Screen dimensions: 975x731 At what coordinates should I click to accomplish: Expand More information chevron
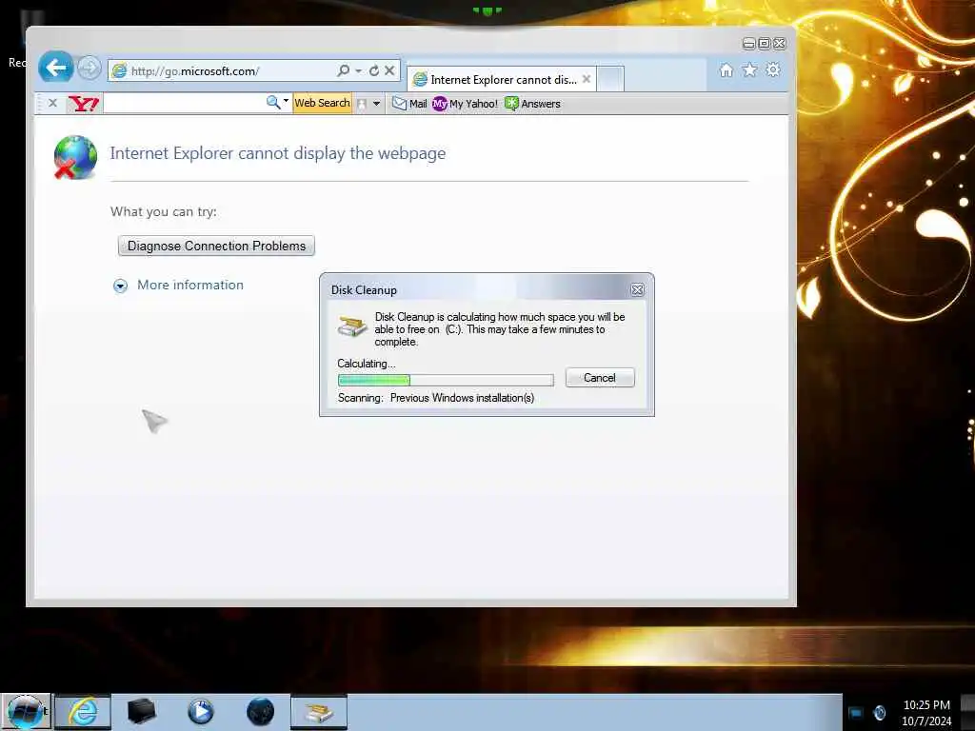click(120, 286)
